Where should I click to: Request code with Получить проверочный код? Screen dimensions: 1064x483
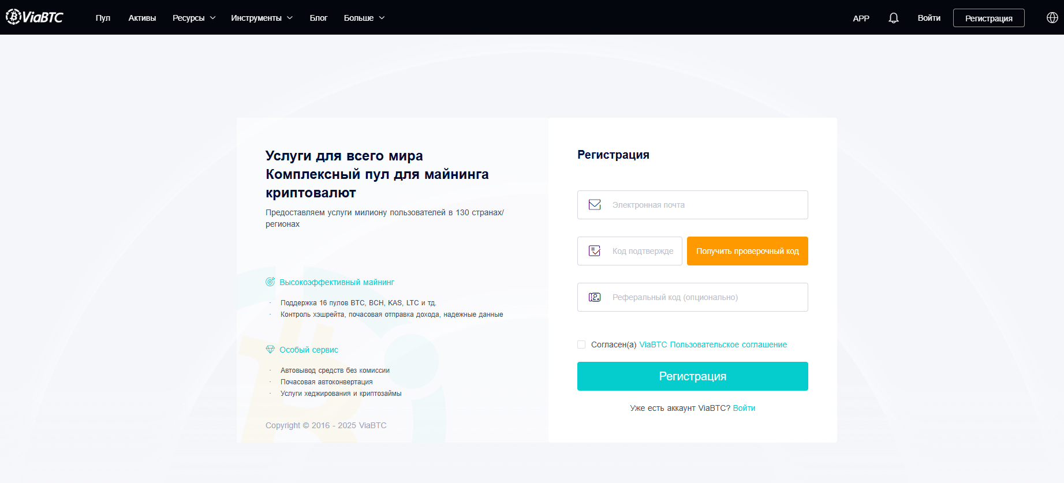click(x=748, y=251)
